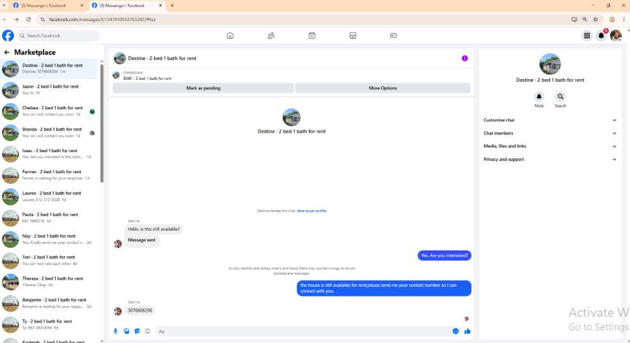This screenshot has width=630, height=343.
Task: Open Destine's conversation in the list
Action: (x=49, y=68)
